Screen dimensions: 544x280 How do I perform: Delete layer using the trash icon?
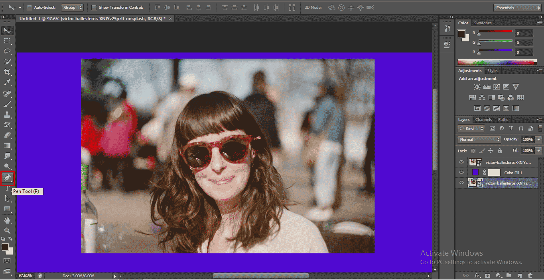coord(530,275)
